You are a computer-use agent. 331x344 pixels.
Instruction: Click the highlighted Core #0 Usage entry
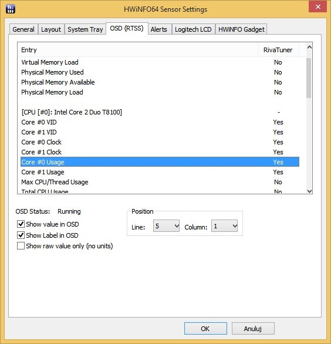coord(160,162)
